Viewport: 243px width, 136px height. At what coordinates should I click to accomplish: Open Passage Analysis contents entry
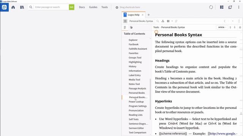click(x=137, y=88)
